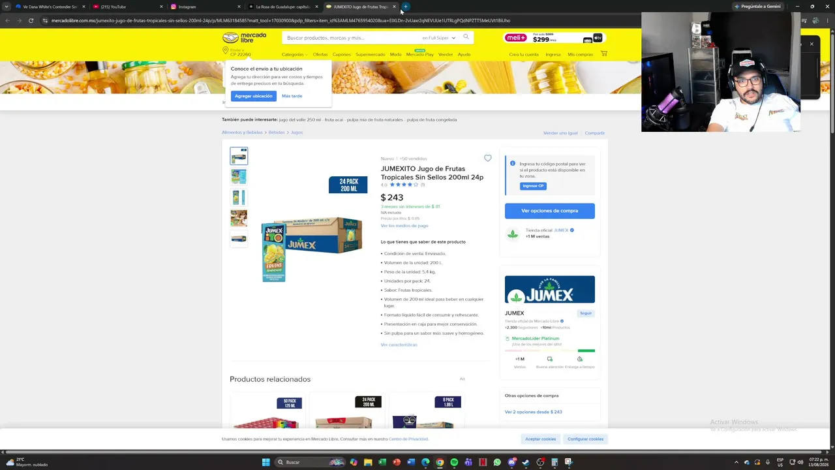This screenshot has width=835, height=470.
Task: Open Microsoft Edge from the taskbar
Action: pyautogui.click(x=425, y=462)
